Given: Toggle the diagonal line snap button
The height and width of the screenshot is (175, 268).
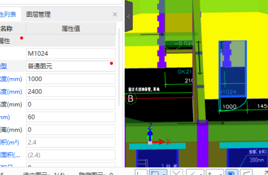Looking at the screenshot, I should coord(195,172).
